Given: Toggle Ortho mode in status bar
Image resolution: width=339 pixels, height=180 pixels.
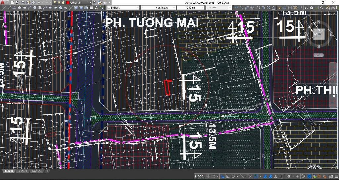Looking at the screenshot, I should 228,176.
